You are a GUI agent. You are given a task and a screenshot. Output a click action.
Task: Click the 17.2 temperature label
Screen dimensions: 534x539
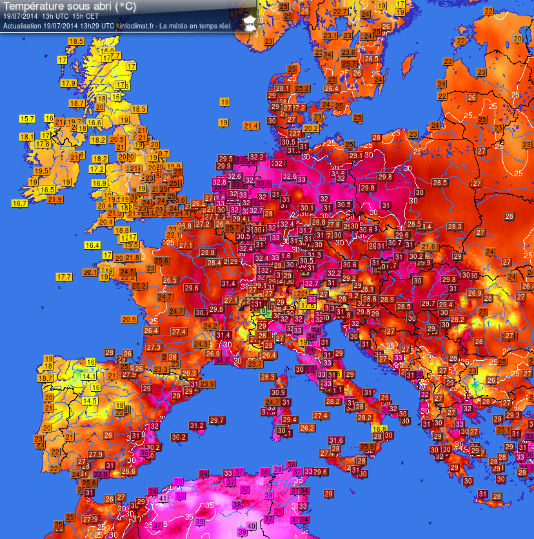pos(97,169)
